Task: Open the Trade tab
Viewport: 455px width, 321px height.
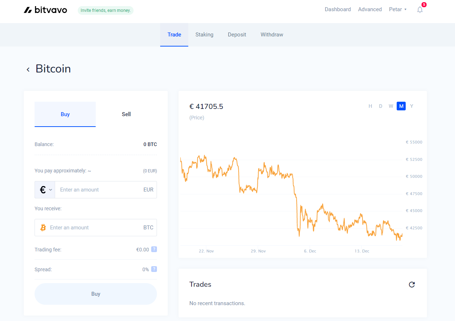Action: pos(174,35)
